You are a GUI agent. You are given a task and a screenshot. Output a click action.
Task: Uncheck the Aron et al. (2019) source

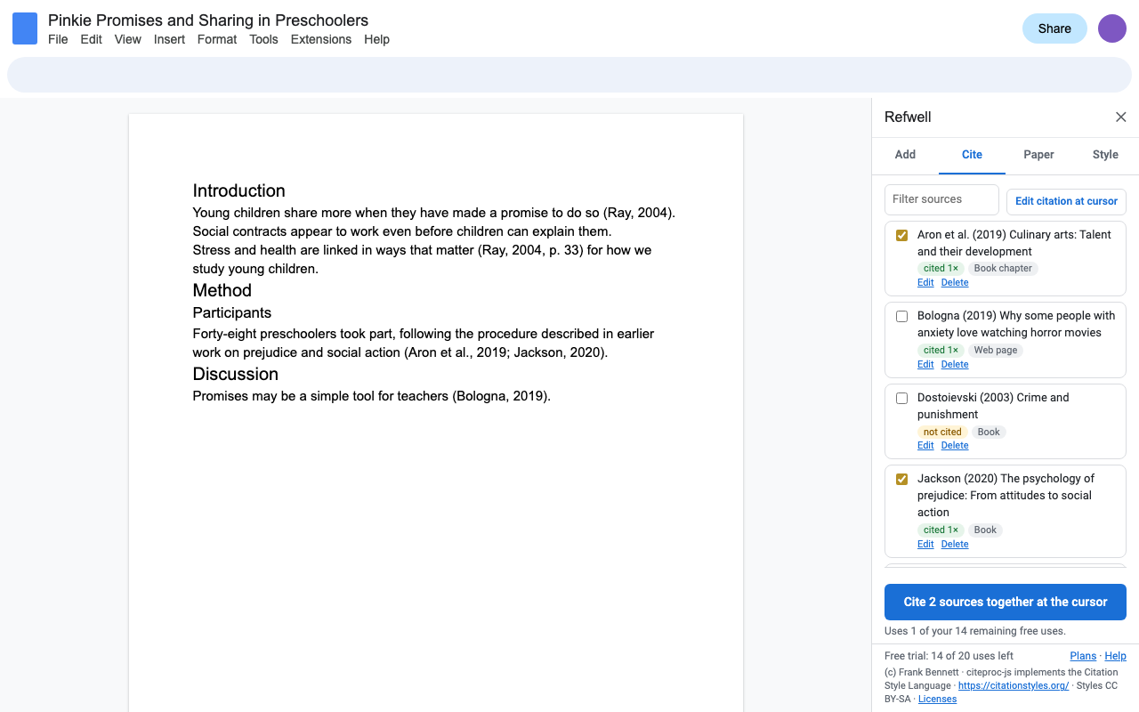(x=901, y=235)
